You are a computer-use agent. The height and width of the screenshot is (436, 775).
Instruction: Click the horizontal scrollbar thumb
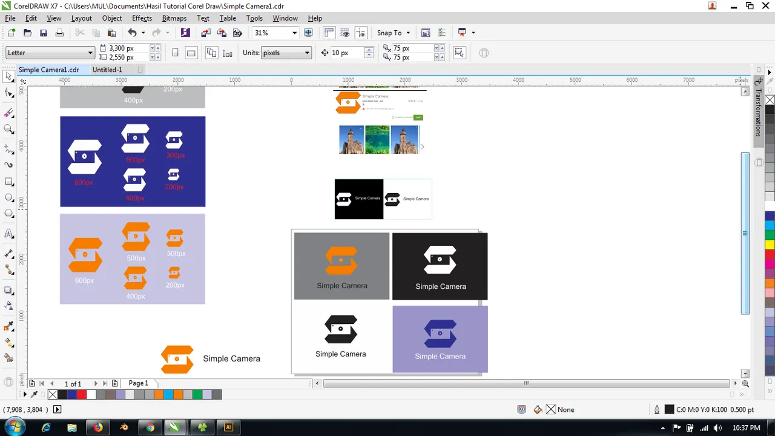click(526, 383)
